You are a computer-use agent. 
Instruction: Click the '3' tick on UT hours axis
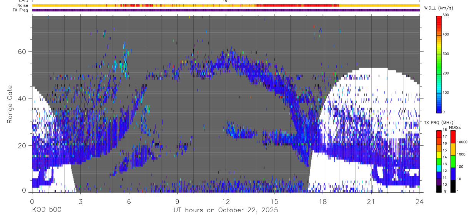[80, 202]
